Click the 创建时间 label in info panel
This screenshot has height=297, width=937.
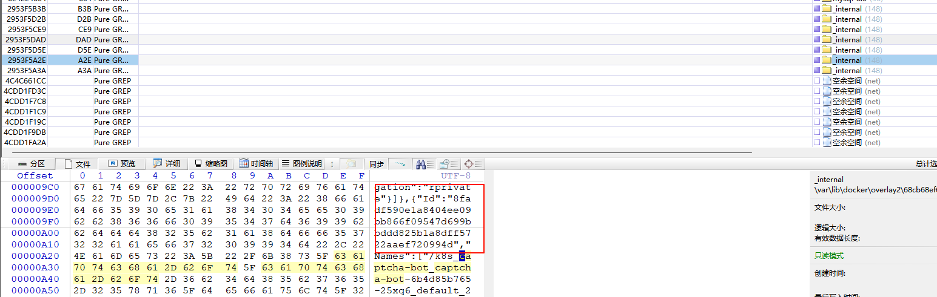tap(830, 273)
